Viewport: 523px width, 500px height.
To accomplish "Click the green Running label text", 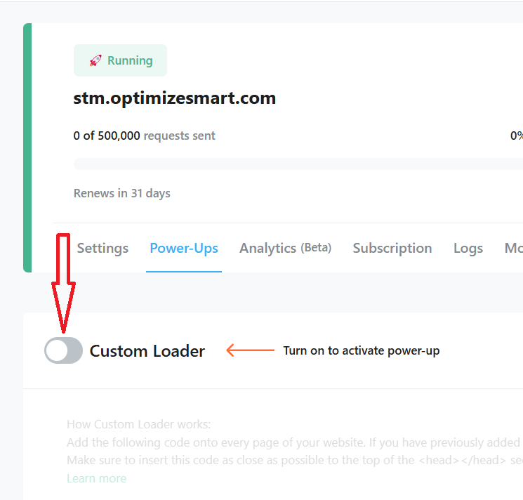I will (x=130, y=61).
